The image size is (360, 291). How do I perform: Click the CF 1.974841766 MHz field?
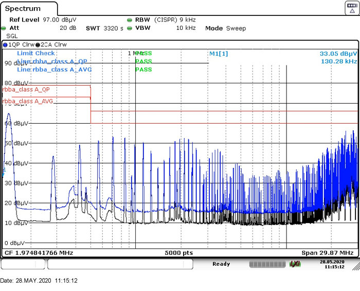[x=38, y=253]
